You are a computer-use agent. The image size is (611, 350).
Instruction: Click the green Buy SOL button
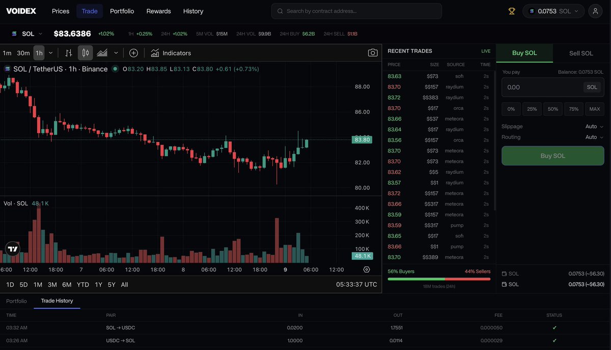pos(553,156)
